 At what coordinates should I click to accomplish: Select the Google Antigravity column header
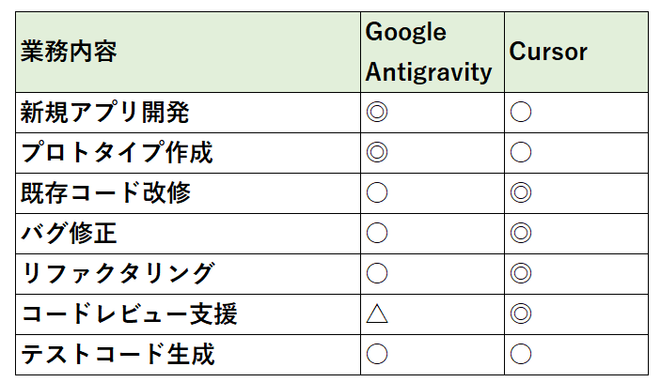(x=429, y=52)
